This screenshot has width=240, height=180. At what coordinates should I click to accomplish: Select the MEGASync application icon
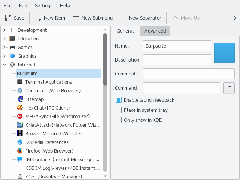point(20,116)
